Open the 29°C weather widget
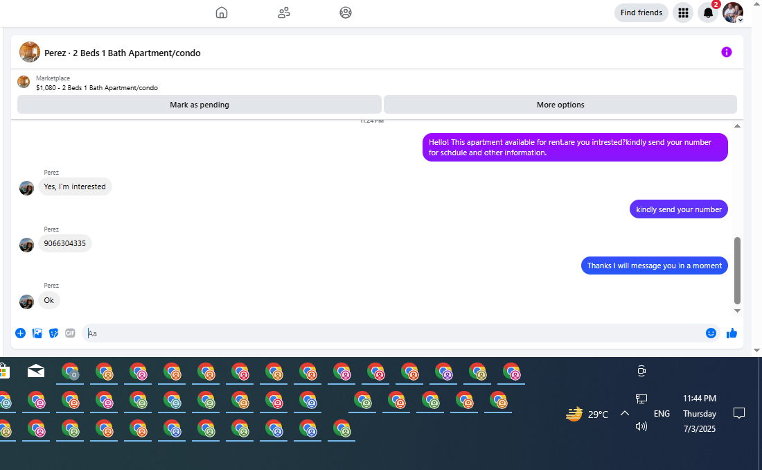The width and height of the screenshot is (762, 470). (x=587, y=414)
